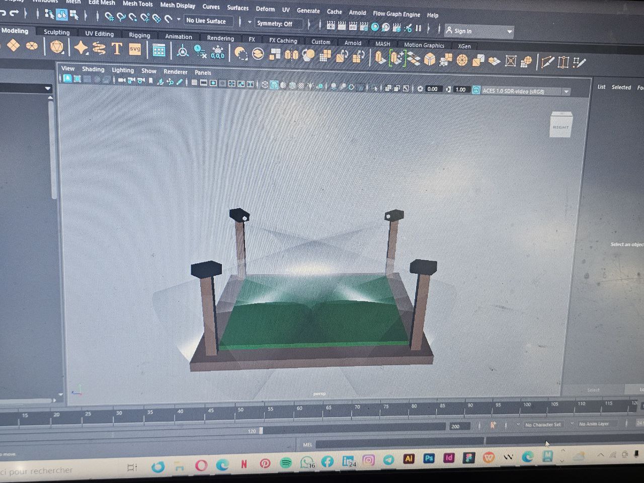Toggle Snap to grids magnet
The image size is (644, 483).
[x=109, y=17]
